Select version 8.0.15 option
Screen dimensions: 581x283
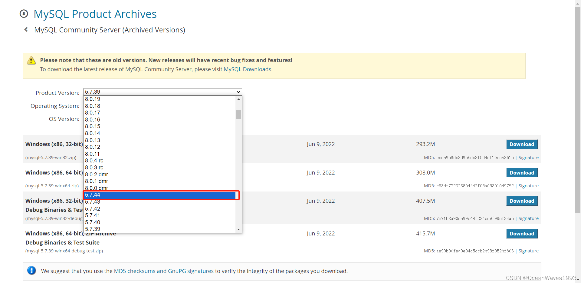(159, 126)
